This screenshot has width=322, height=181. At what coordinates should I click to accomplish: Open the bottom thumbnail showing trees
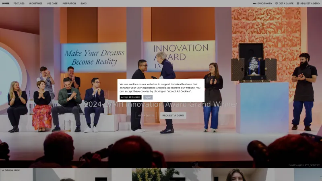point(171,175)
